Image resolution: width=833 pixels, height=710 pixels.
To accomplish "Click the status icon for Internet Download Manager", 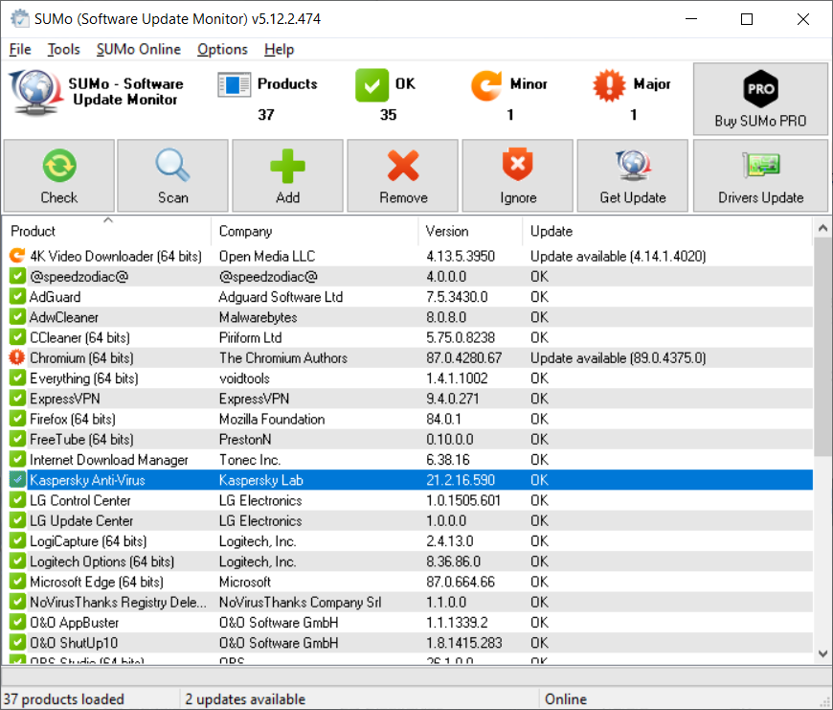I will tap(17, 460).
